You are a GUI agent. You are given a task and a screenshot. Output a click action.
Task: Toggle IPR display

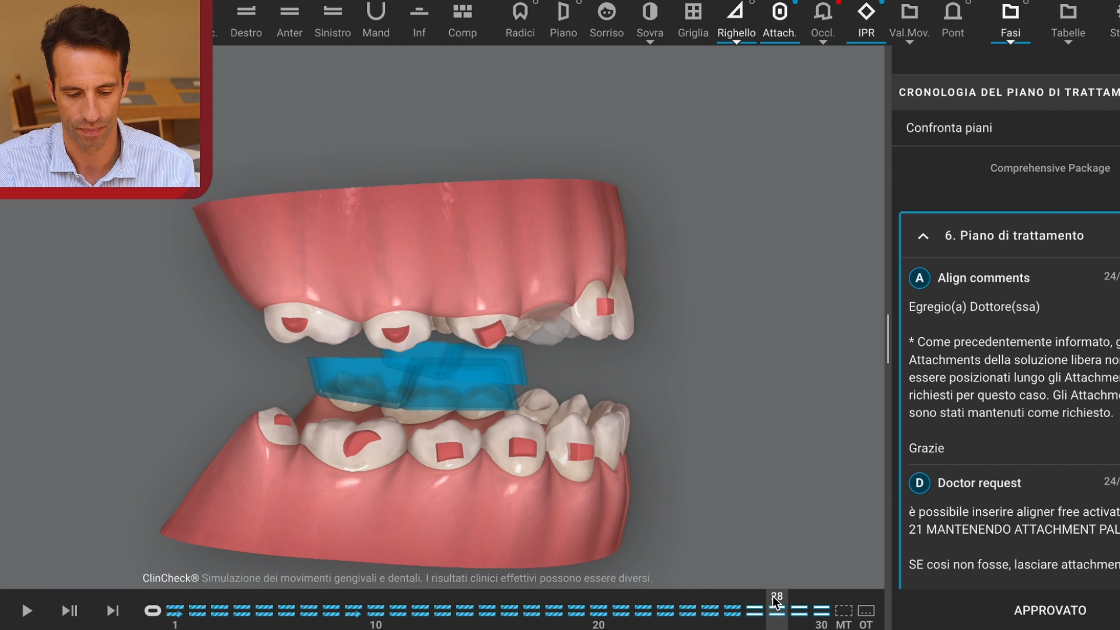[866, 21]
